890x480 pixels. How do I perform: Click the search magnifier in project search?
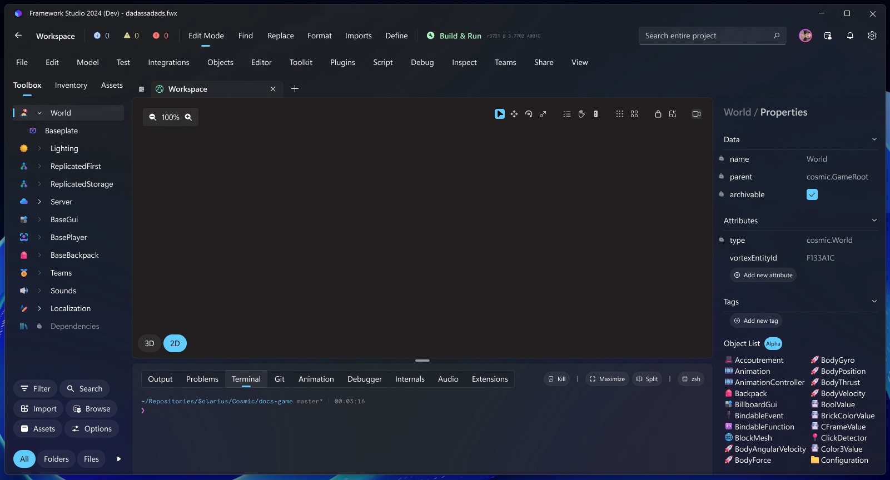coord(777,36)
